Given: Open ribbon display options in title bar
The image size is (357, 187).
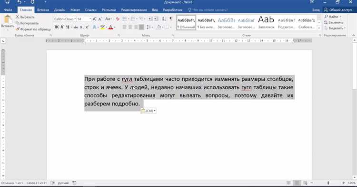Looking at the screenshot, I should coord(312,2).
